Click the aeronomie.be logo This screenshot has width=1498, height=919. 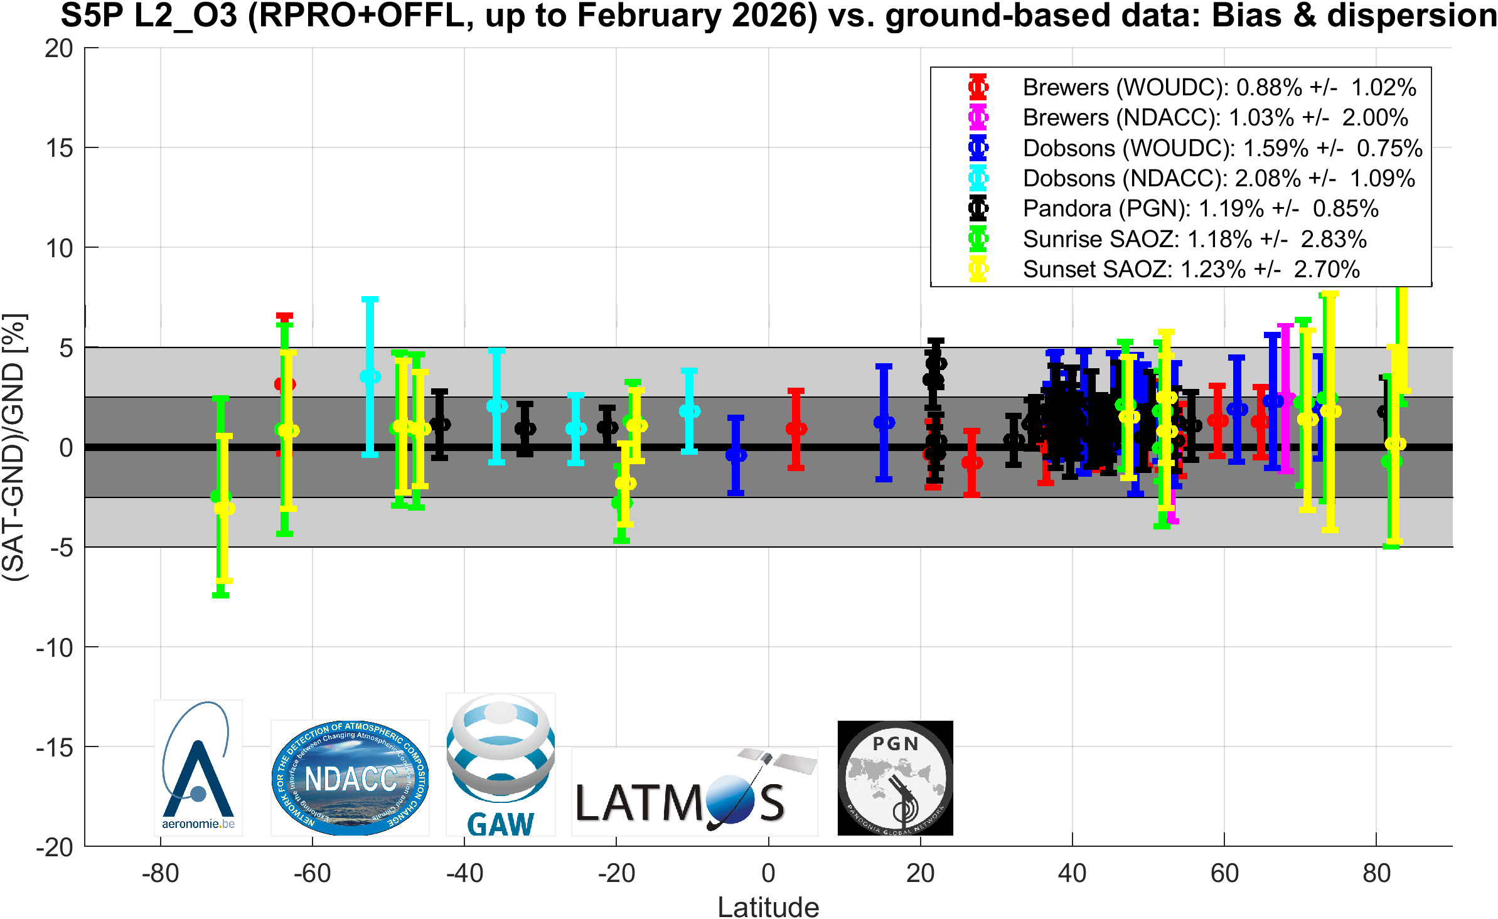tap(198, 768)
